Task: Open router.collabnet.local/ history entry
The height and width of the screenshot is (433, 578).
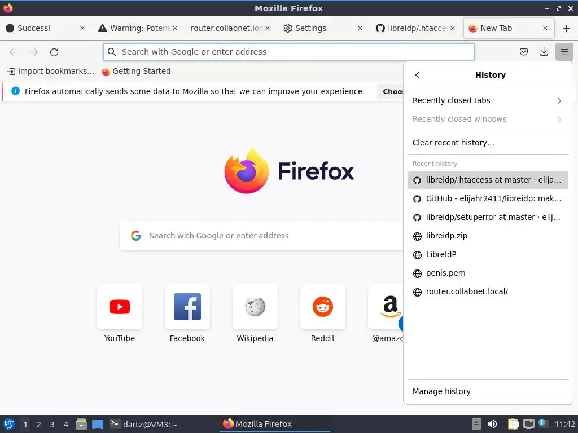Action: (488, 291)
